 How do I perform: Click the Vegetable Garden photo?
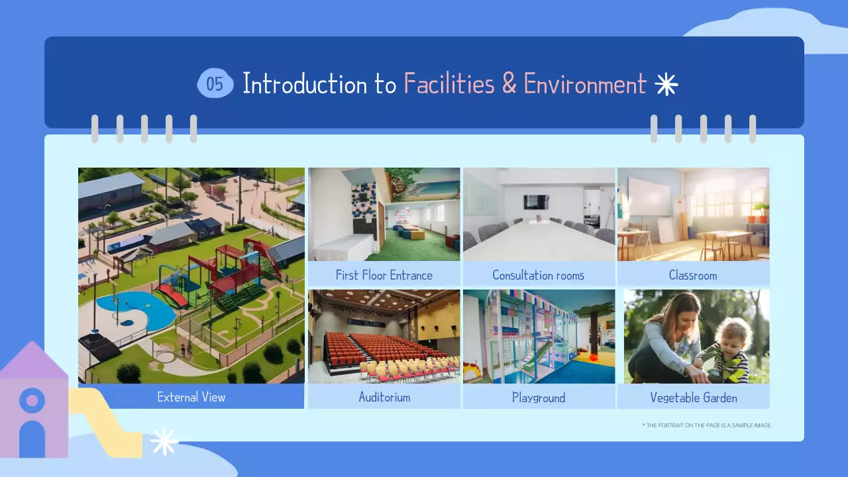[x=694, y=336]
